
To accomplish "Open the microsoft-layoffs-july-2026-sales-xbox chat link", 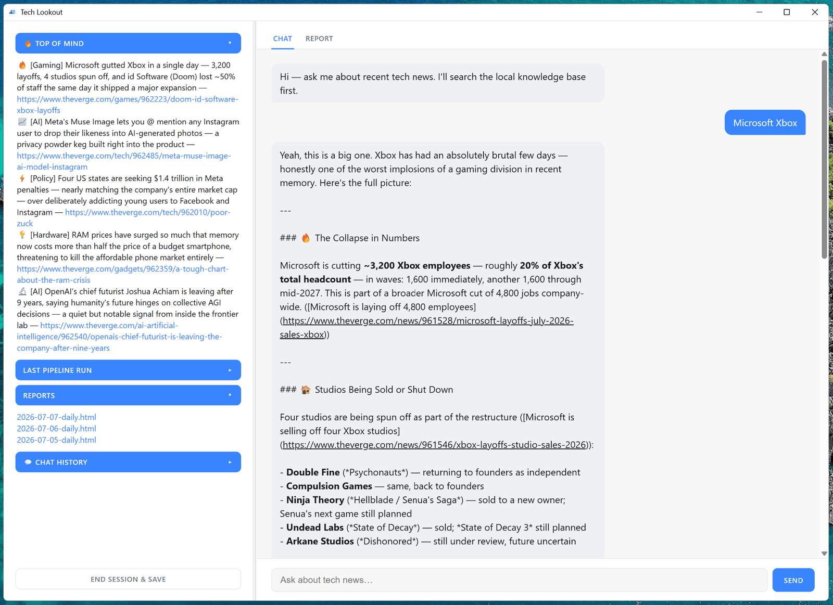I will click(x=427, y=328).
